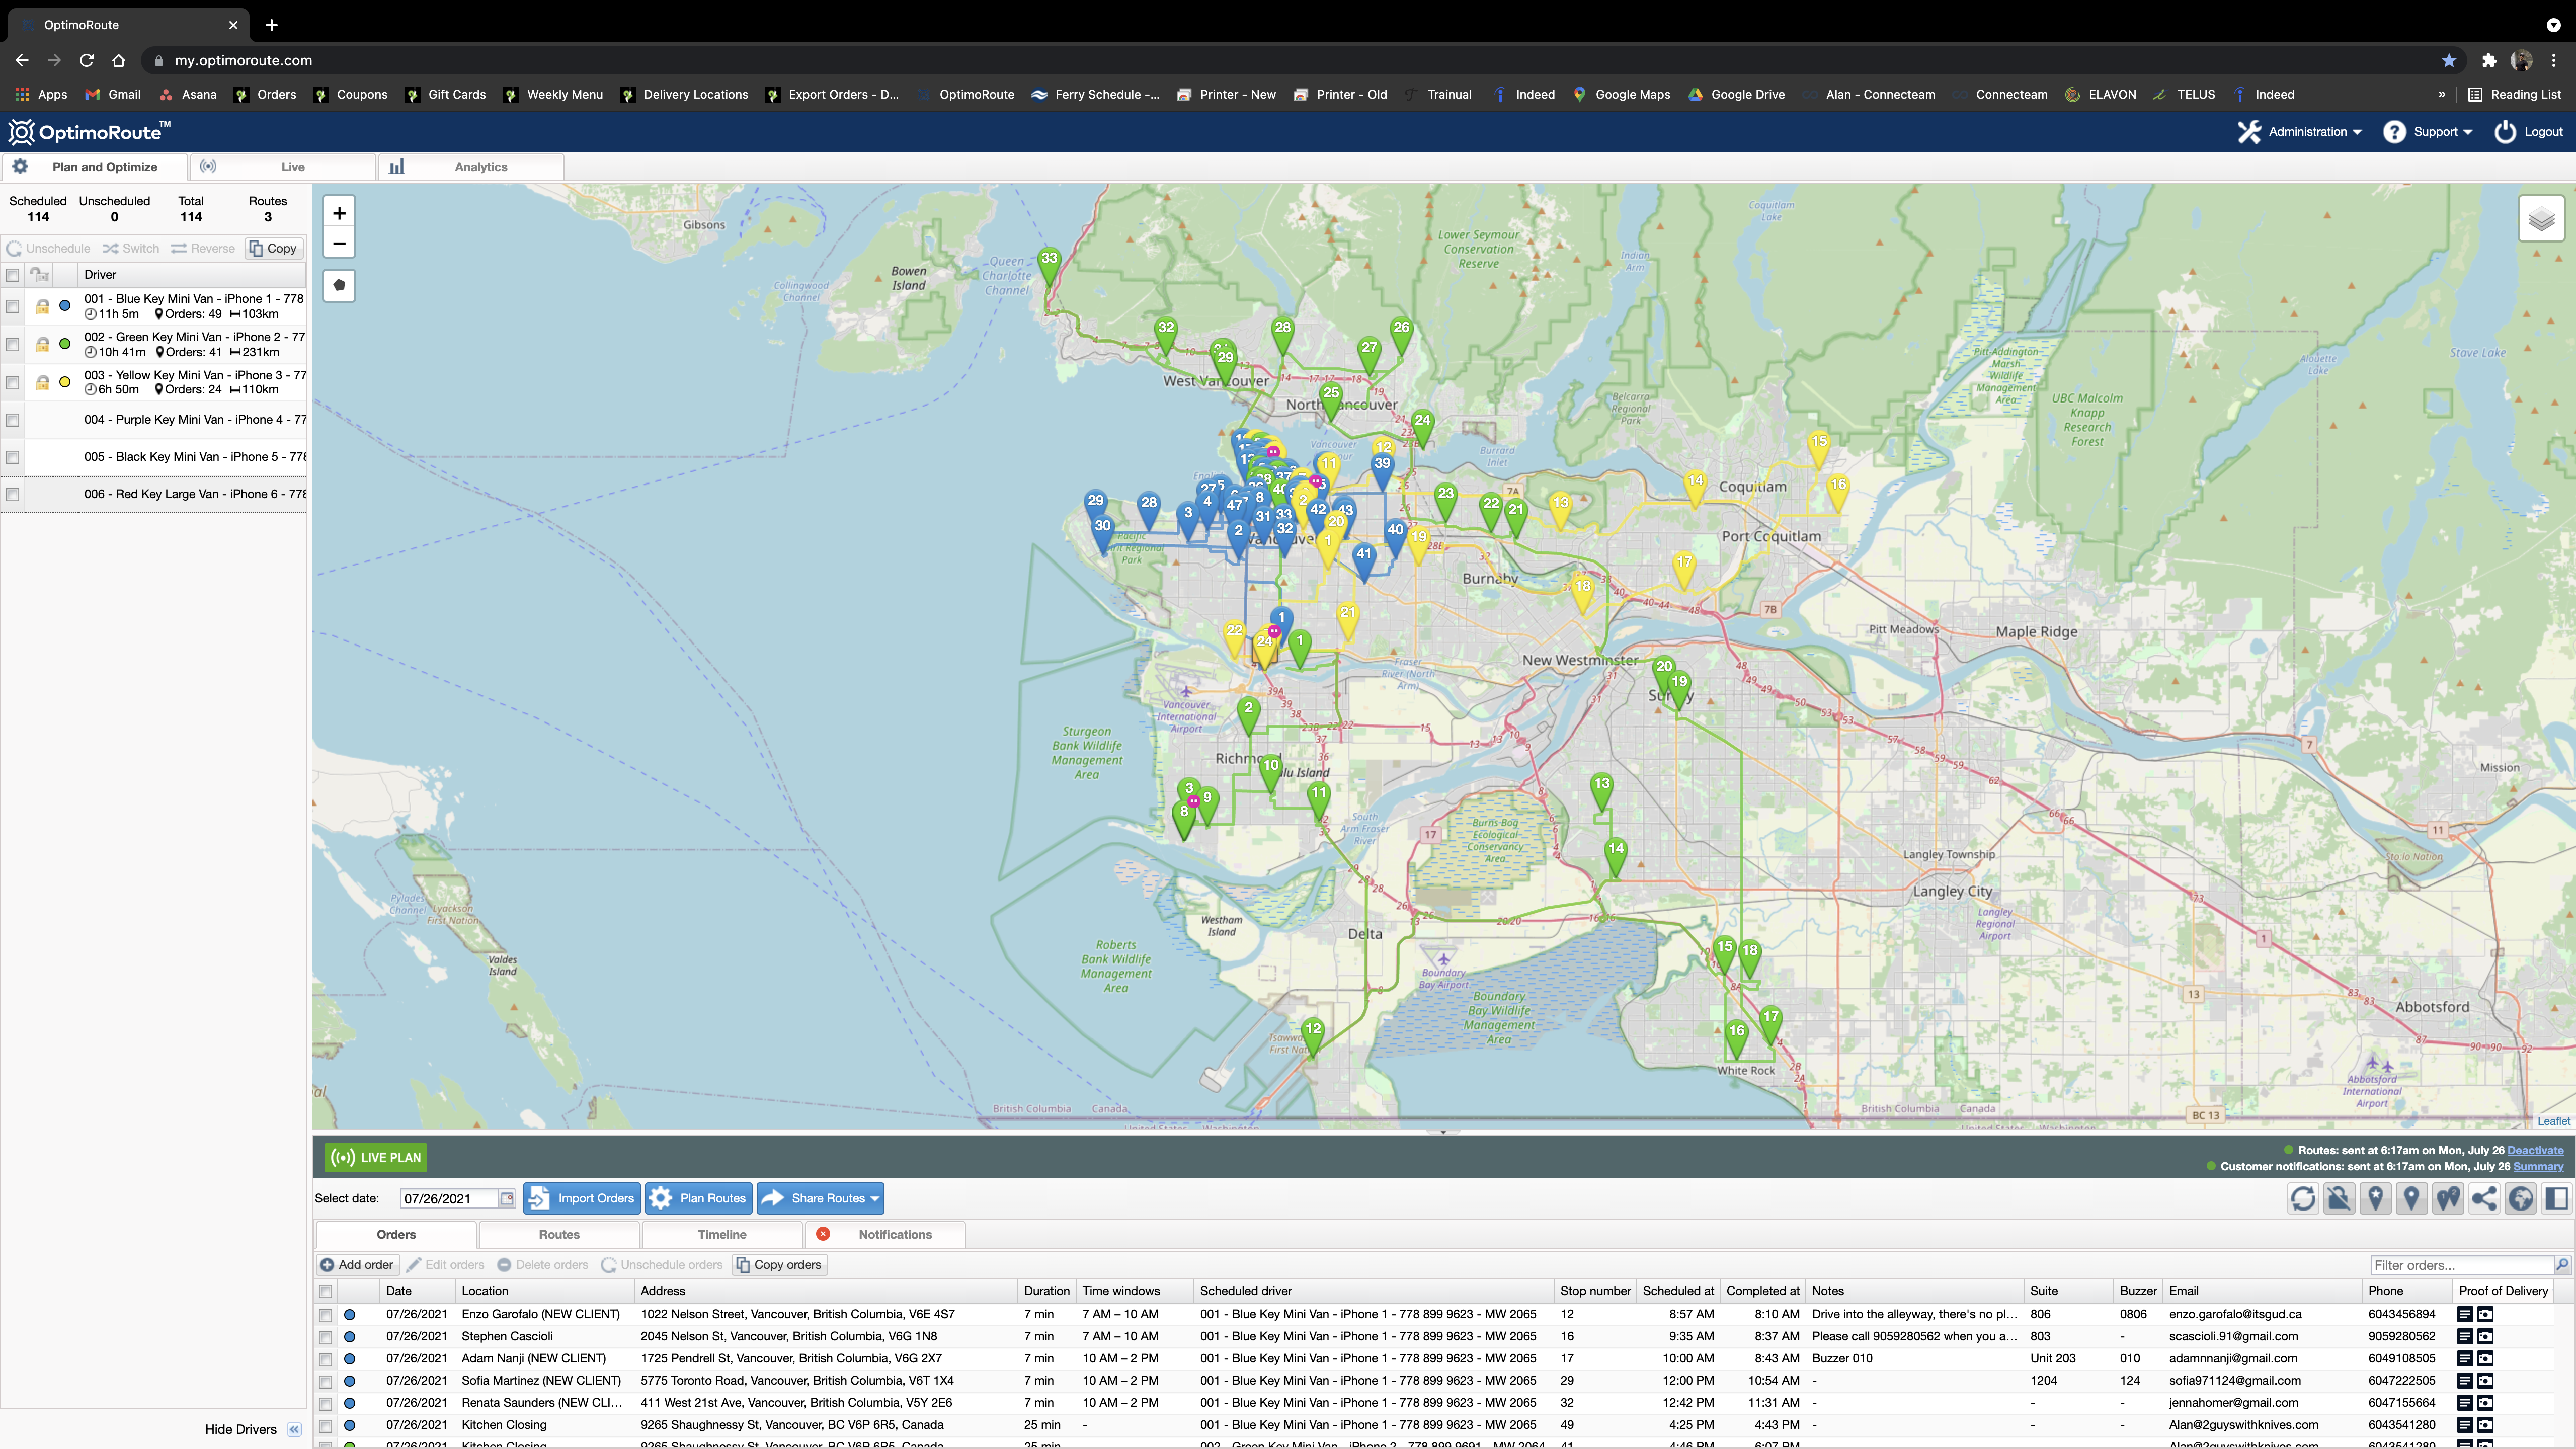Click the starred map pin icon

point(2375,1198)
